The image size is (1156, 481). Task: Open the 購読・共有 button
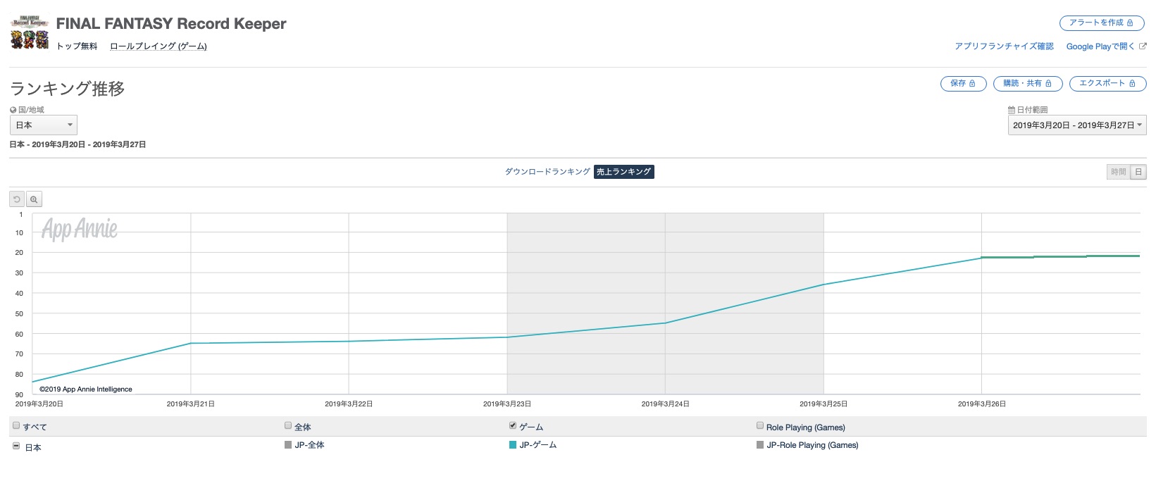[x=1028, y=84]
